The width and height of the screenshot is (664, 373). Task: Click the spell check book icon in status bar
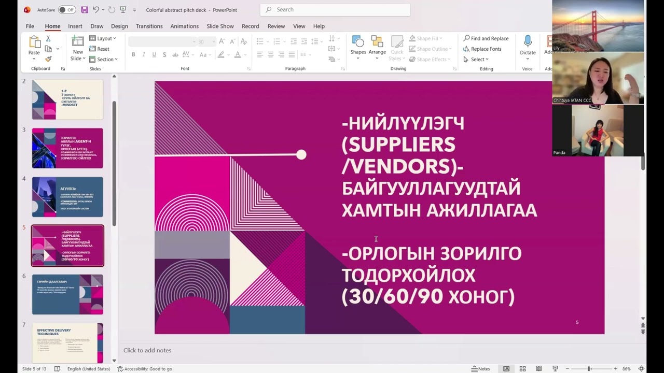[x=57, y=369]
